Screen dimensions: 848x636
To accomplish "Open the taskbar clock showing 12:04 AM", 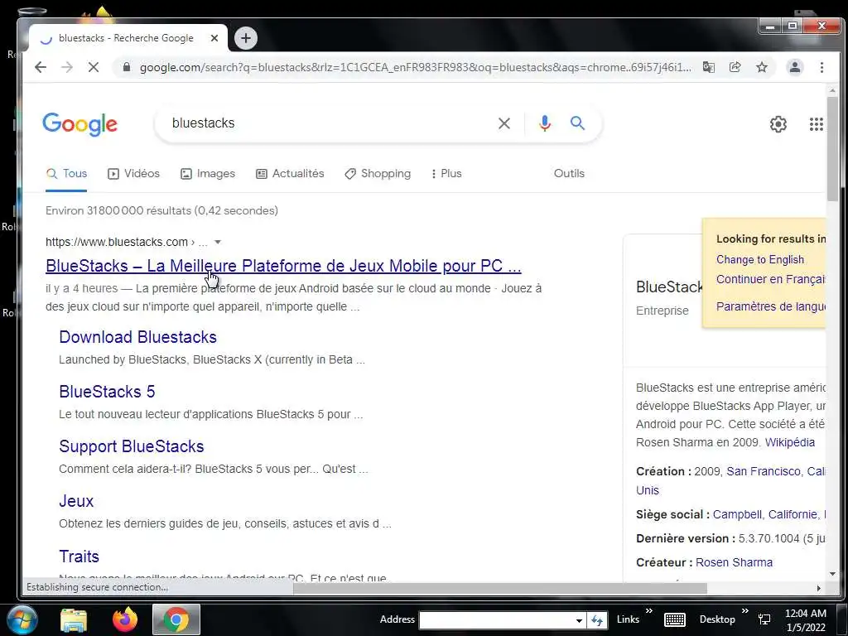I will pyautogui.click(x=805, y=619).
